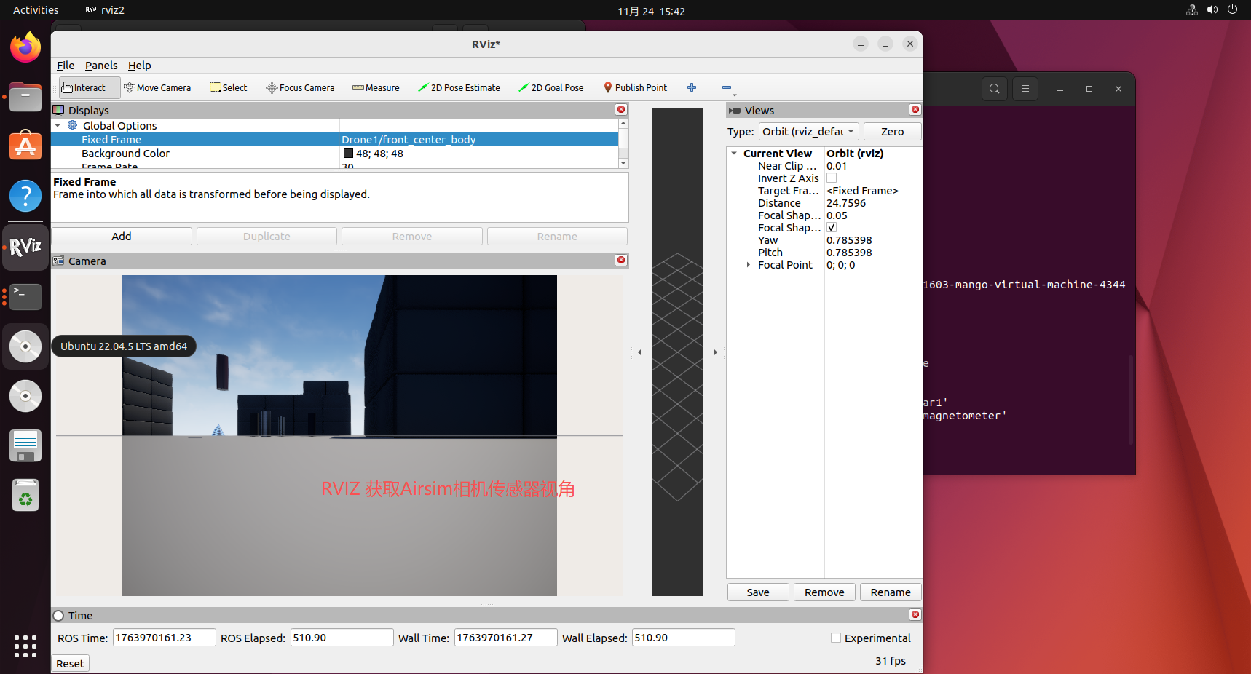Open Terminal from the dock
The width and height of the screenshot is (1251, 674).
point(25,297)
